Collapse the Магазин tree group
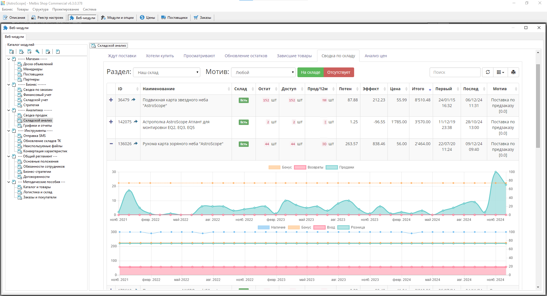The image size is (547, 296). [9, 59]
